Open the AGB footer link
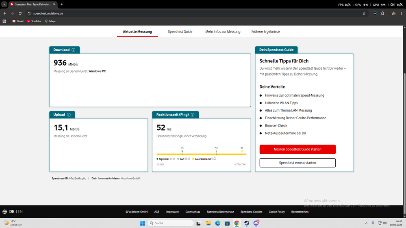Image resolution: width=406 pixels, height=228 pixels. [156, 212]
